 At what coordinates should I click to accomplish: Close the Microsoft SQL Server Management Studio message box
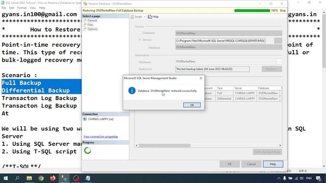201,78
